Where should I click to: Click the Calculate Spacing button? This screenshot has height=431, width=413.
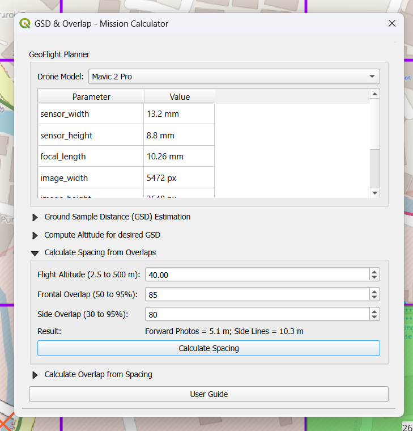(x=208, y=348)
